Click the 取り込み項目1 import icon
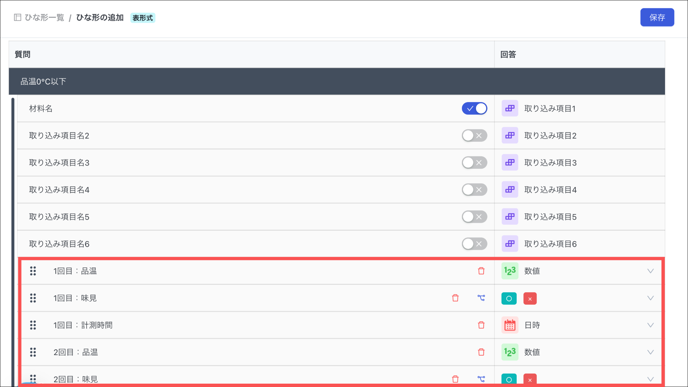The width and height of the screenshot is (688, 387). 510,109
